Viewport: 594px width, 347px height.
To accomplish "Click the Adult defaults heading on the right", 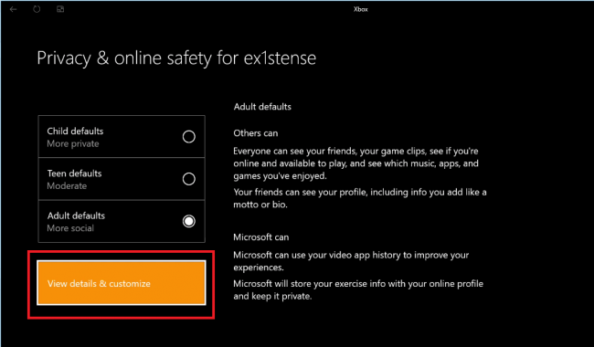I will pyautogui.click(x=262, y=107).
